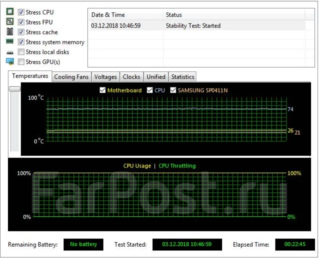Click the disk drive icon beside Stress local disks
This screenshot has height=258, width=319.
coord(10,53)
